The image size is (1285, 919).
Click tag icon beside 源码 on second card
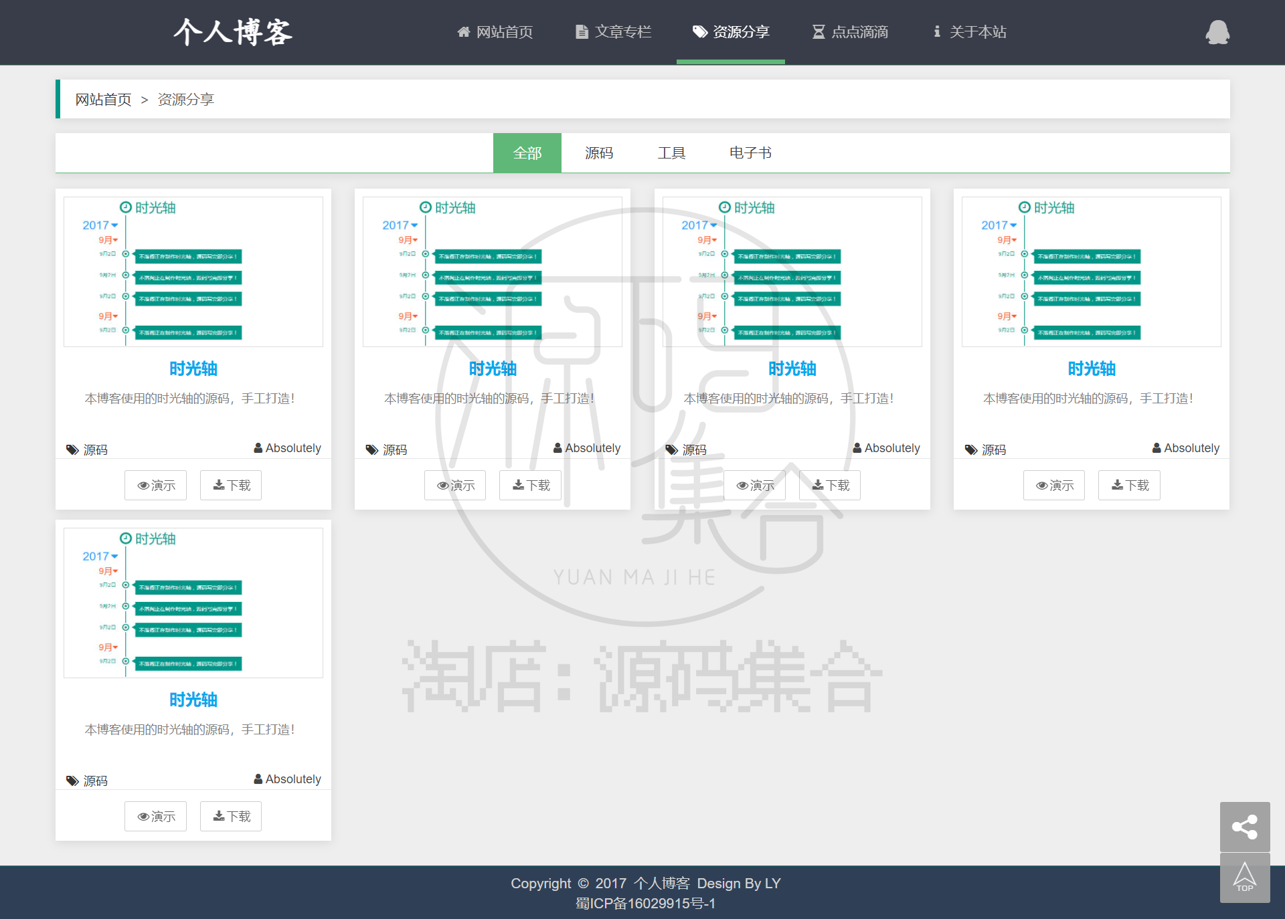[372, 449]
